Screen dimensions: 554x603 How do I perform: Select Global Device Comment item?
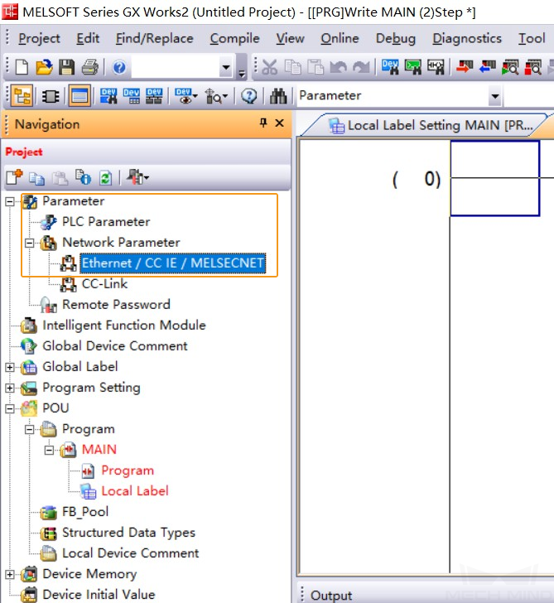click(114, 346)
